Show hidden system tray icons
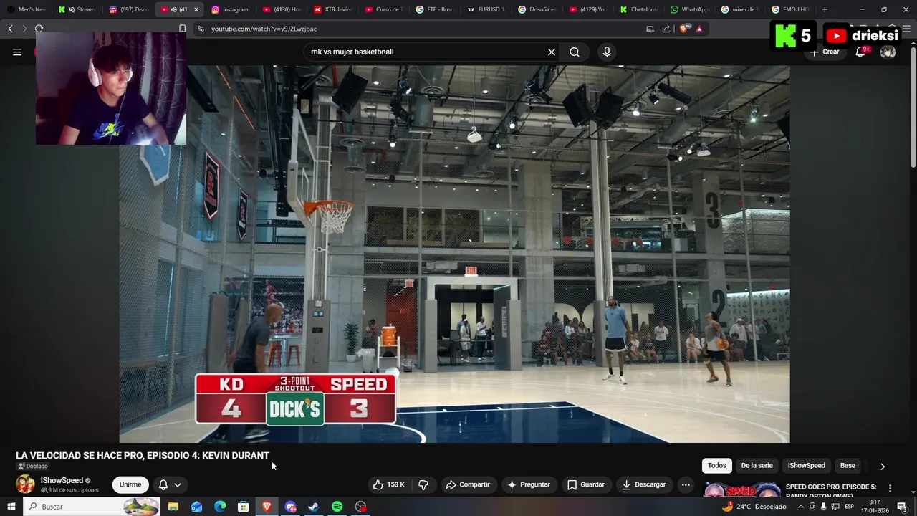This screenshot has height=516, width=917. coord(801,507)
